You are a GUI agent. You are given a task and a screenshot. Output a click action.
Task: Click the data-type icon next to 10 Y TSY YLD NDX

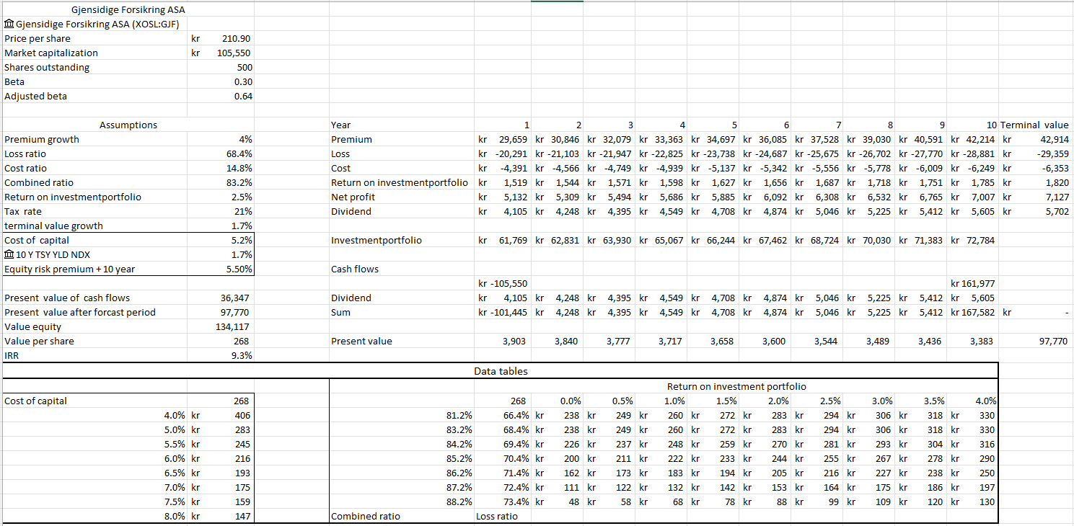pyautogui.click(x=9, y=254)
